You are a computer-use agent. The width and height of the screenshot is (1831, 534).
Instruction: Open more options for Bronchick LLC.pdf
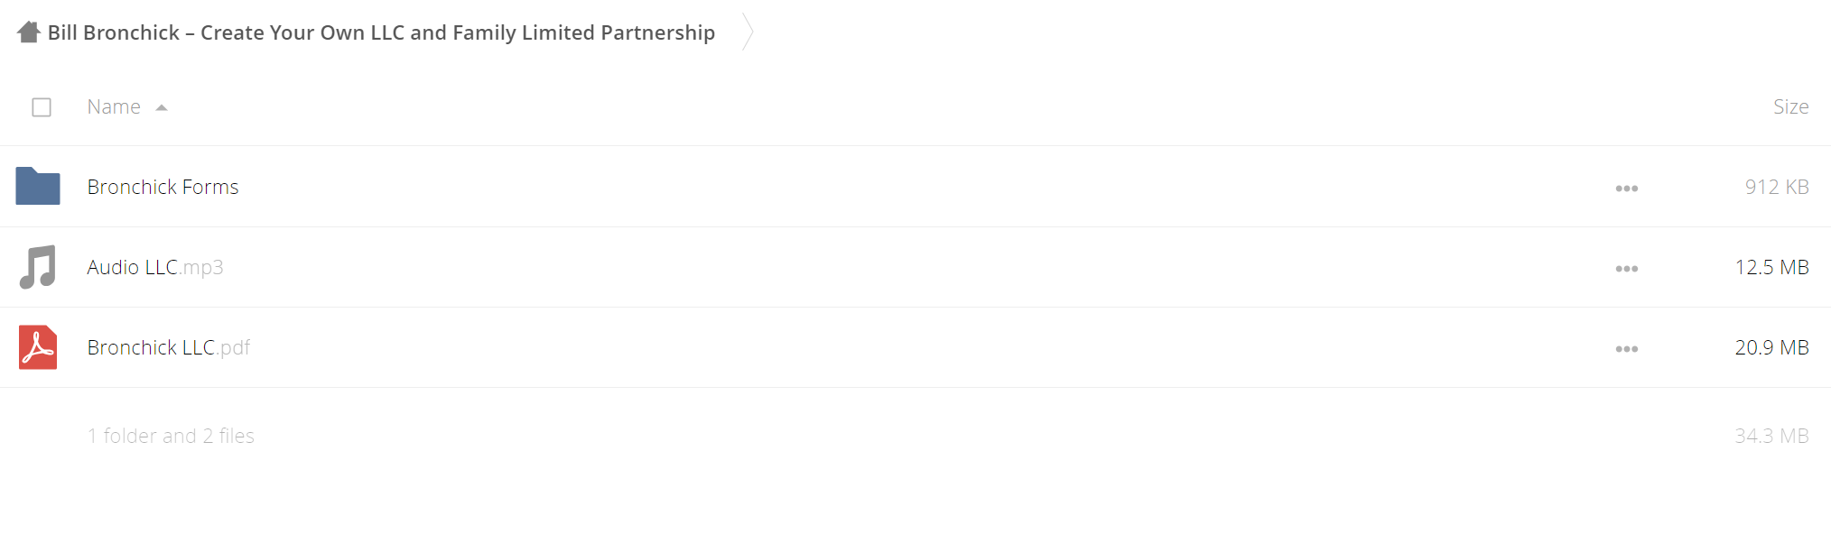(x=1627, y=349)
